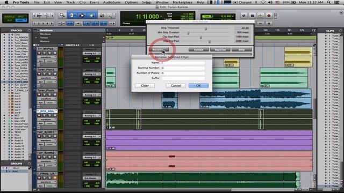The height and width of the screenshot is (193, 344).
Task: Open T_RFX_BRA Analog 1-2 output selector
Action: click(x=92, y=116)
